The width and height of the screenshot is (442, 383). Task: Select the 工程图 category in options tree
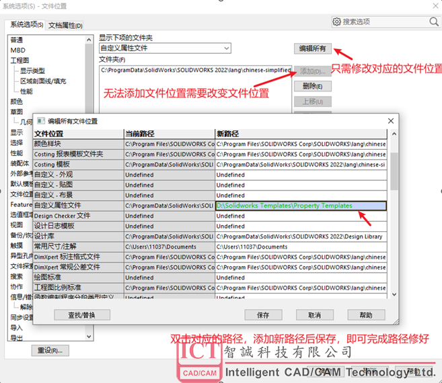[20, 60]
